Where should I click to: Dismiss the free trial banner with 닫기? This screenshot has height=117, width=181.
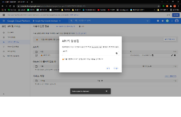[168, 15]
